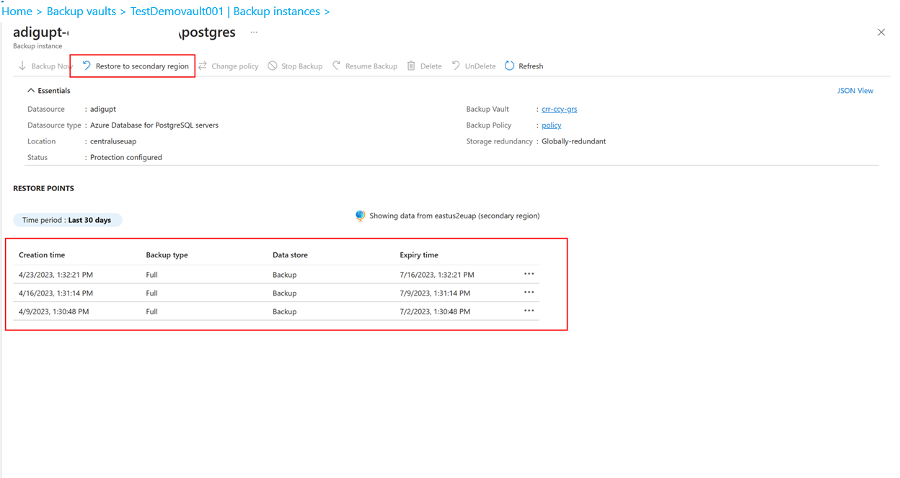Open the more options ellipsis next to postgres title
The width and height of the screenshot is (900, 478).
(253, 32)
